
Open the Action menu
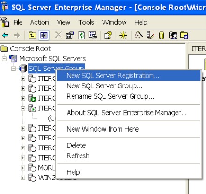[x=40, y=23]
